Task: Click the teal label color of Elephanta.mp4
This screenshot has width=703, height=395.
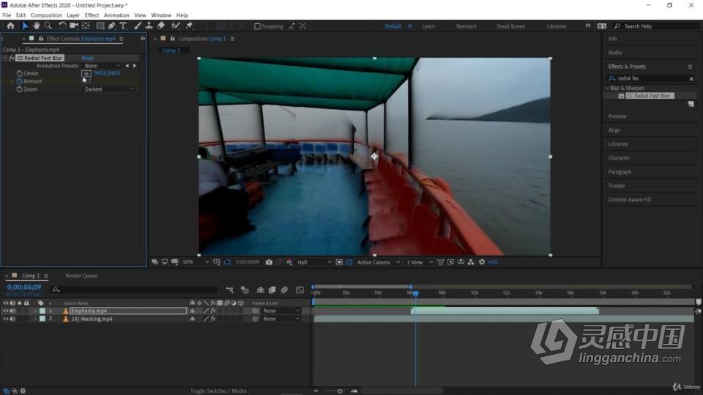Action: coord(42,311)
